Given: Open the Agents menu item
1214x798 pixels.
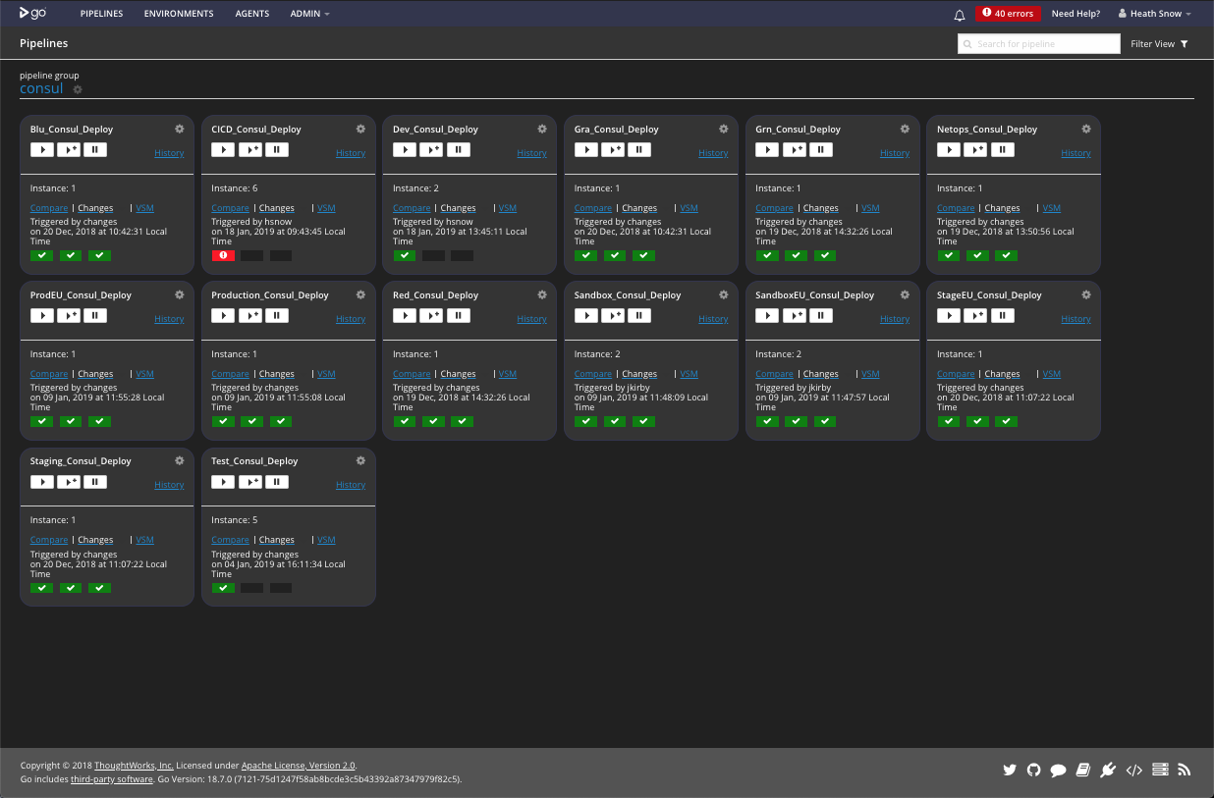Looking at the screenshot, I should (251, 14).
